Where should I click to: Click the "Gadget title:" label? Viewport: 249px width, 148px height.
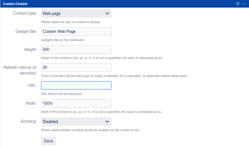(26, 31)
